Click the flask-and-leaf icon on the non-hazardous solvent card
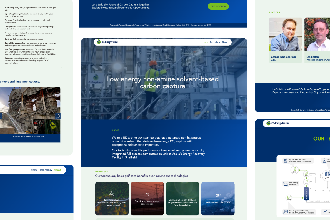The height and width of the screenshot is (220, 330). click(112, 194)
